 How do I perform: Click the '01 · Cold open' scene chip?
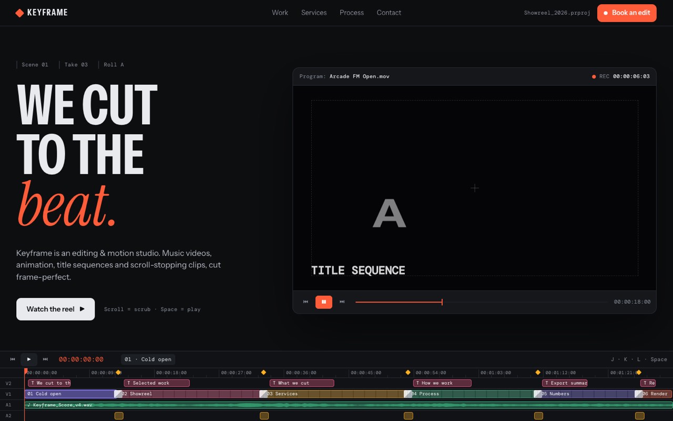(148, 359)
